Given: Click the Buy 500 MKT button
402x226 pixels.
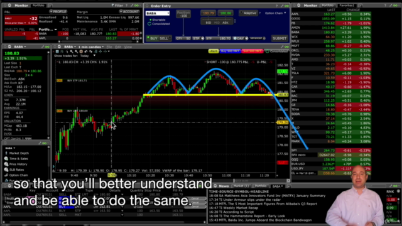Looking at the screenshot, I should (x=231, y=51).
